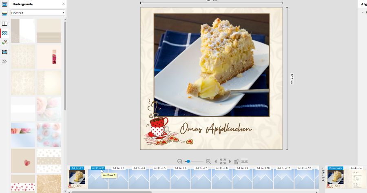Select the Art Print 10 page thumbnail
Image resolution: width=367 pixels, height=193 pixels.
pos(263,179)
